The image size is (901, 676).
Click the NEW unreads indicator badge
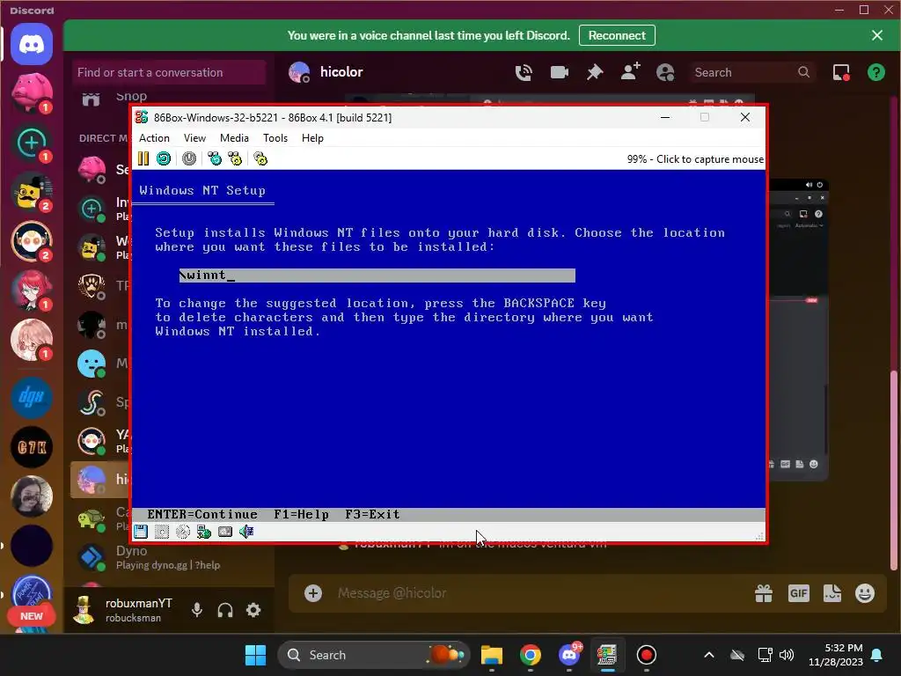point(32,616)
